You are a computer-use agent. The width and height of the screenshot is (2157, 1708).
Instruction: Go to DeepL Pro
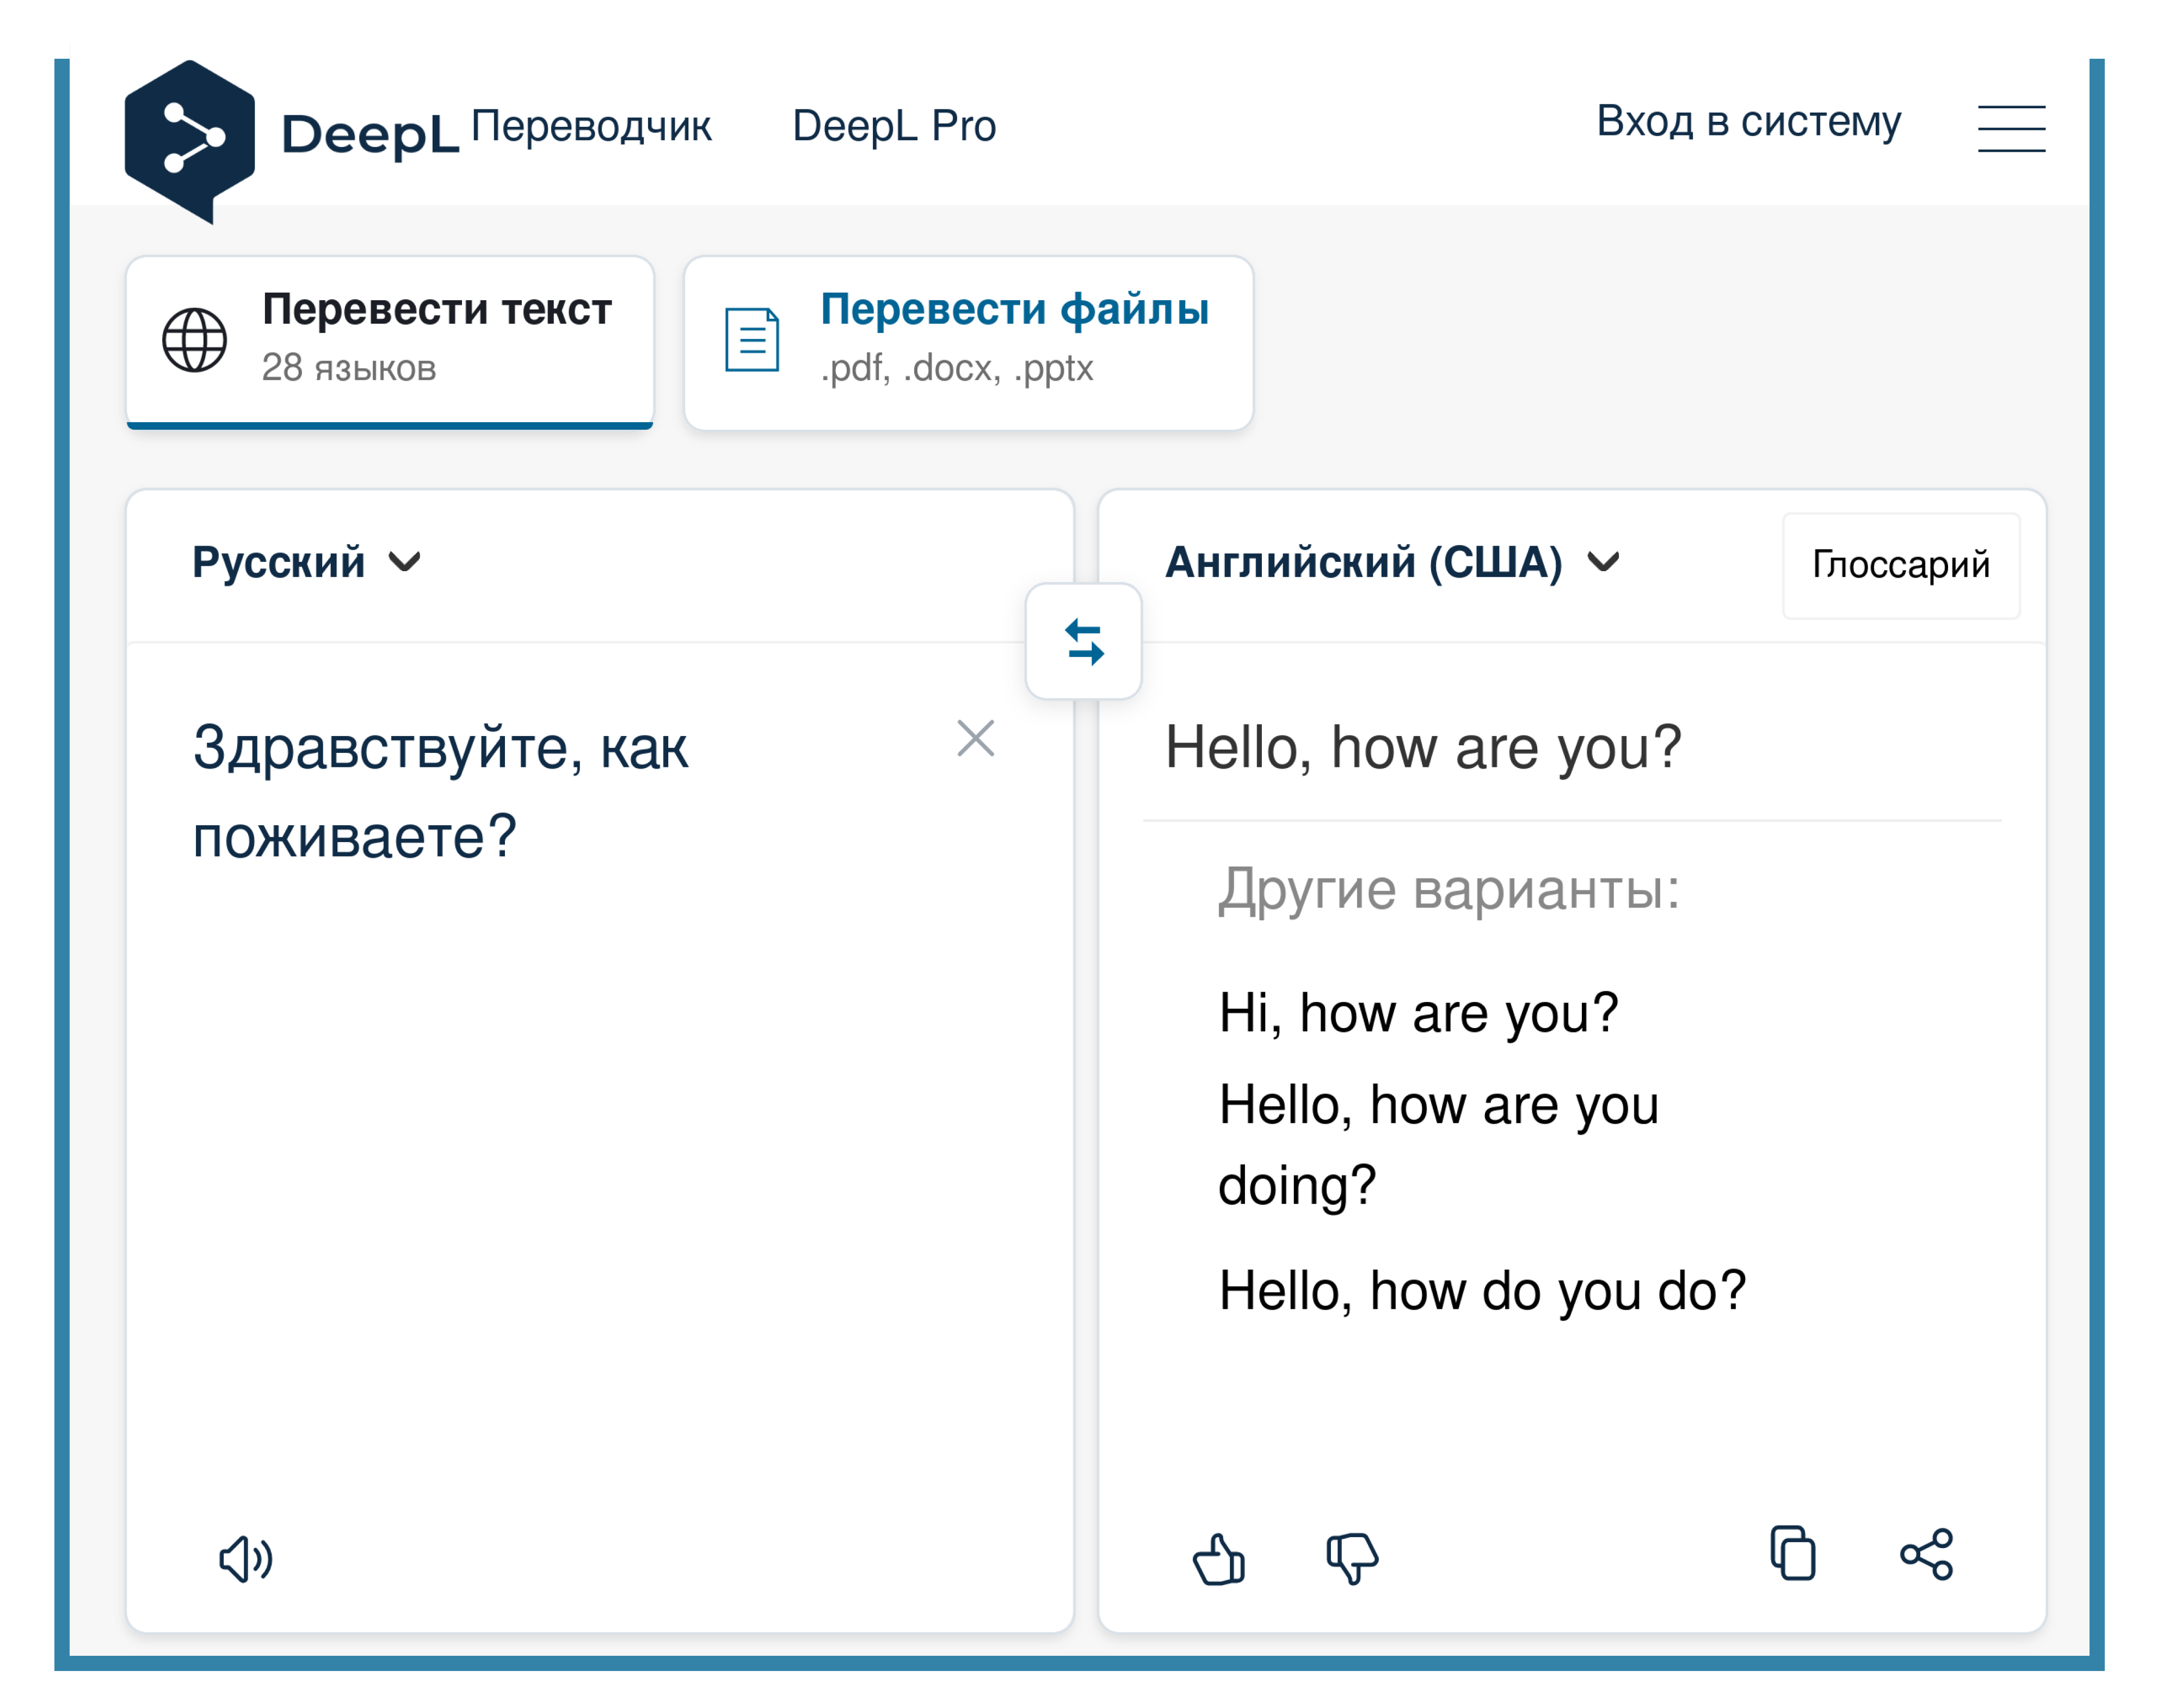click(x=895, y=126)
